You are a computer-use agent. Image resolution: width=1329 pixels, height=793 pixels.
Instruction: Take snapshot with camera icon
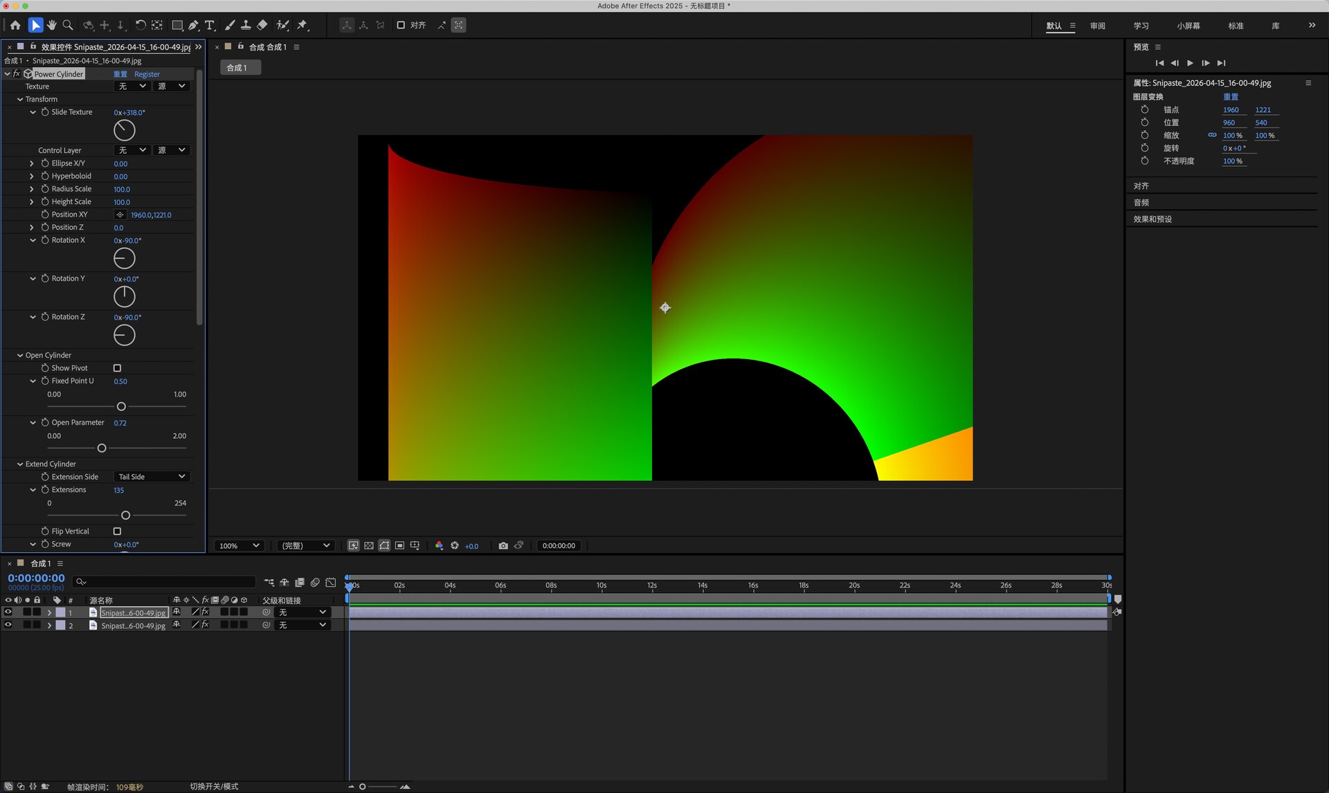pos(503,545)
